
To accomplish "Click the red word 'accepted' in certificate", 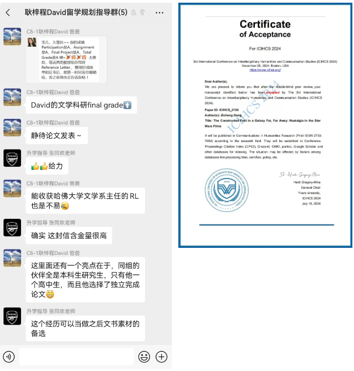I will (x=273, y=92).
